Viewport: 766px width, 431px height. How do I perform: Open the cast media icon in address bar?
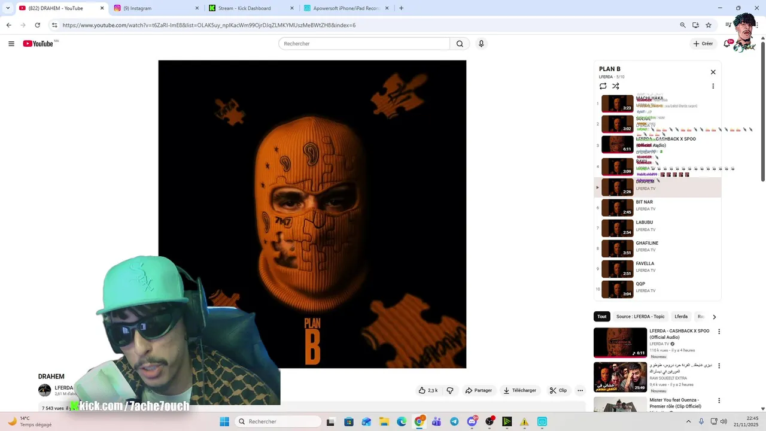pyautogui.click(x=695, y=25)
